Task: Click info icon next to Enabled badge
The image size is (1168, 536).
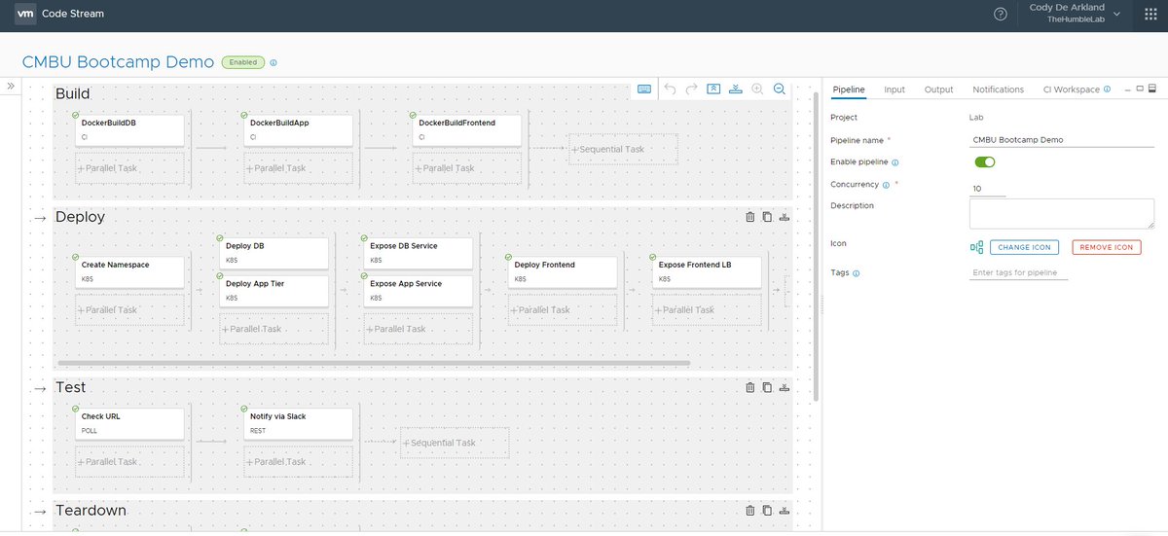Action: click(x=274, y=62)
